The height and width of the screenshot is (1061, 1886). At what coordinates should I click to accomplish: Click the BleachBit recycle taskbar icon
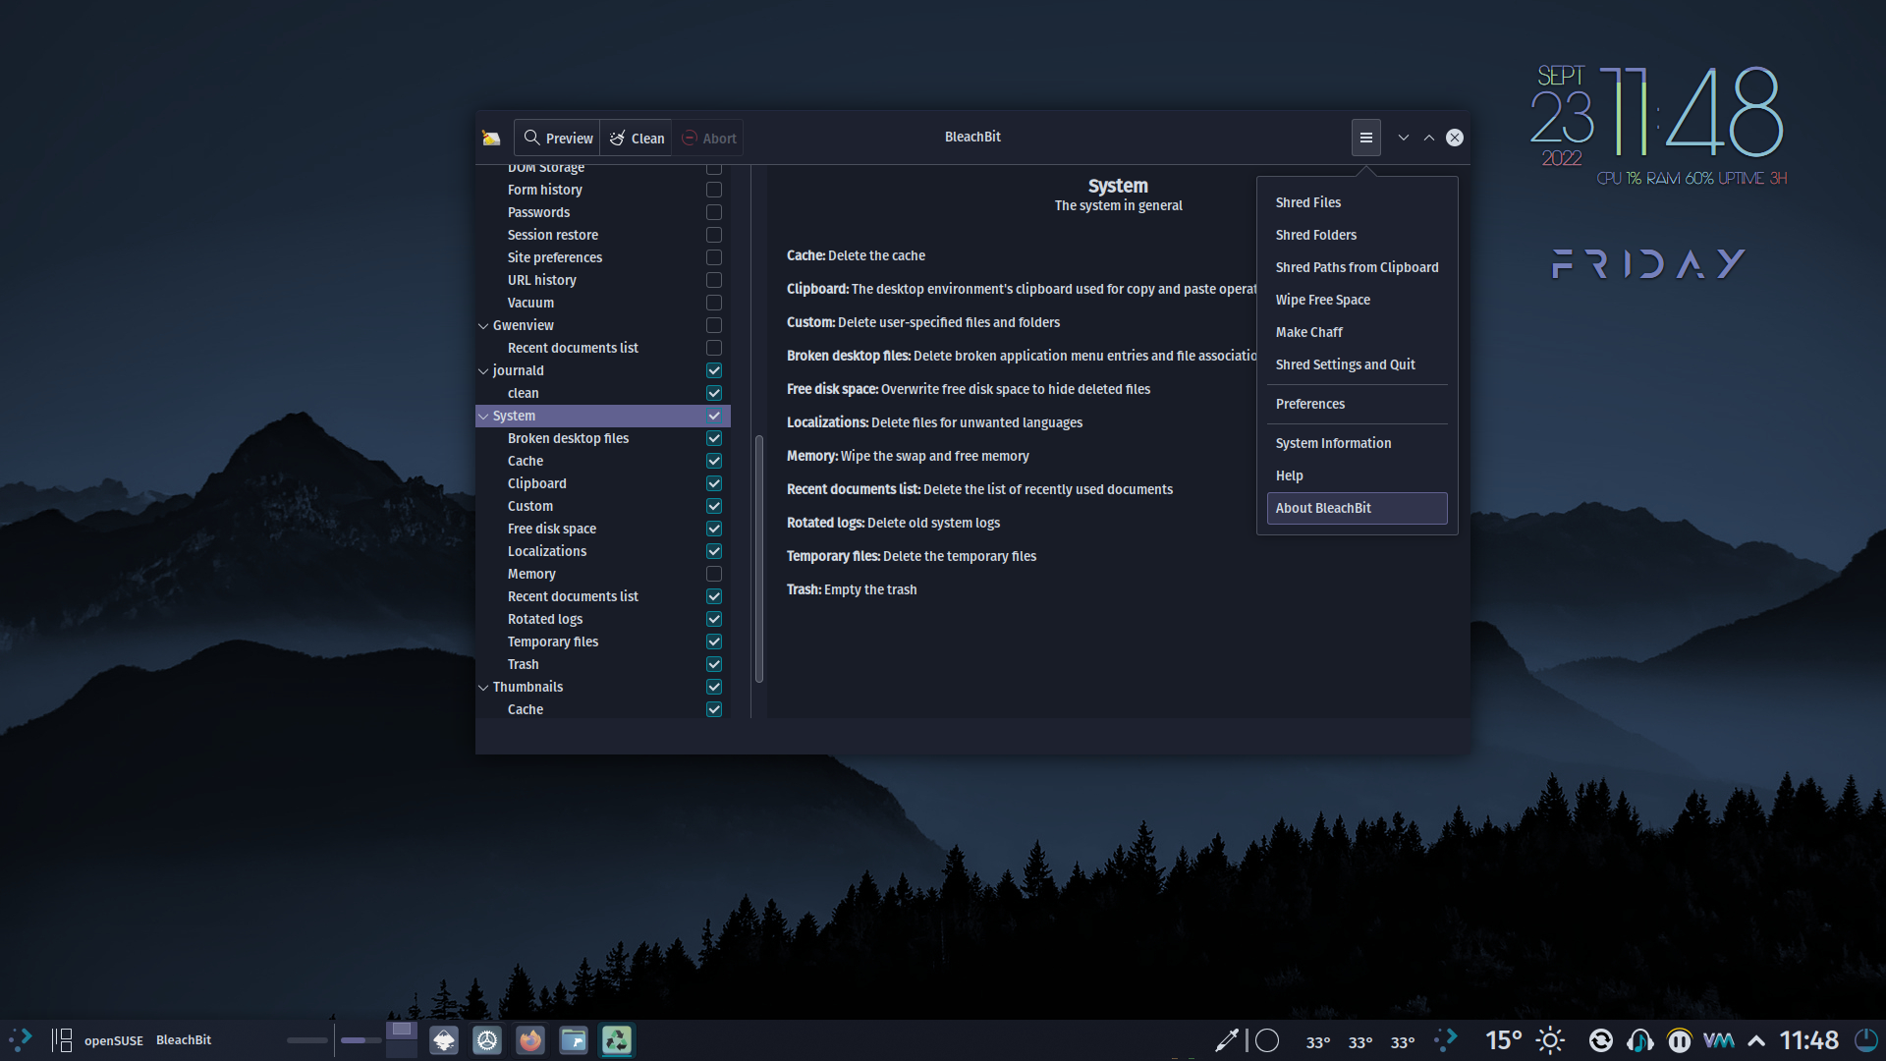617,1039
